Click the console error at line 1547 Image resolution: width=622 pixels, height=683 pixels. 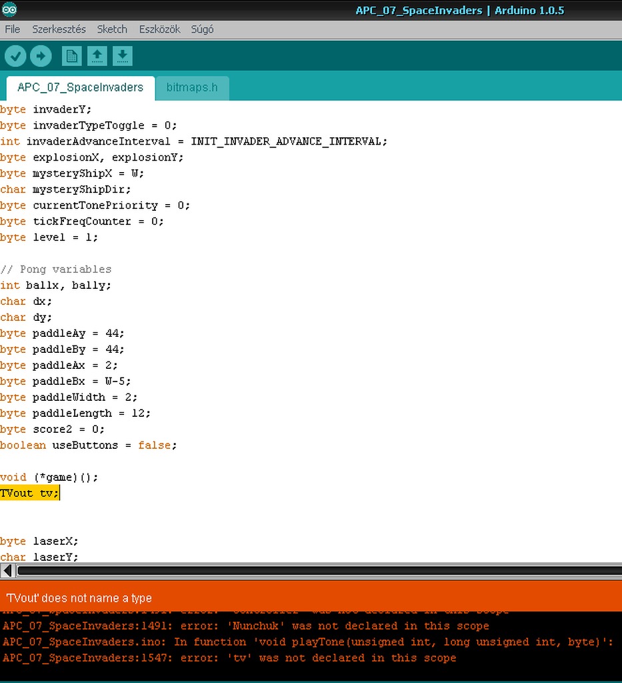(229, 658)
